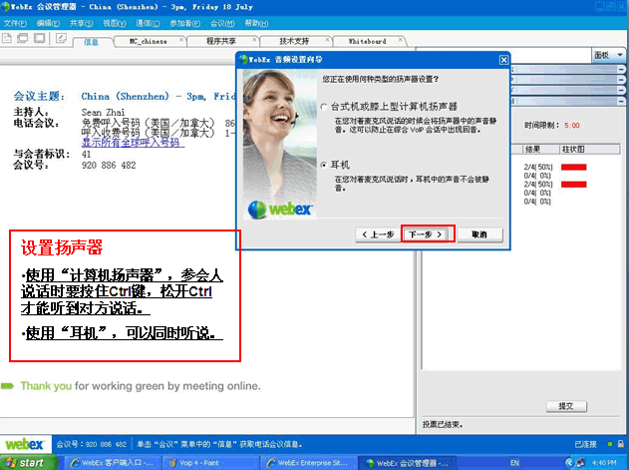Viewport: 629px width, 470px height.
Task: Click the Windows start button
Action: (27, 463)
